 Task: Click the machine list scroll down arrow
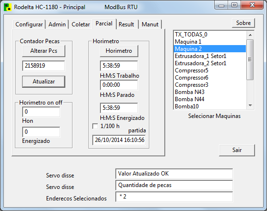coord(250,105)
